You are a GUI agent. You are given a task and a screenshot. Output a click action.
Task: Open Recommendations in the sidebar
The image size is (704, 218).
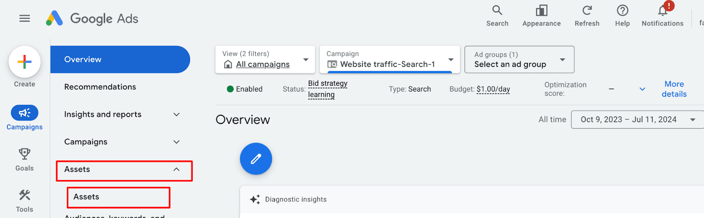(100, 87)
